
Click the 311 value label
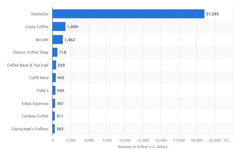[60, 116]
